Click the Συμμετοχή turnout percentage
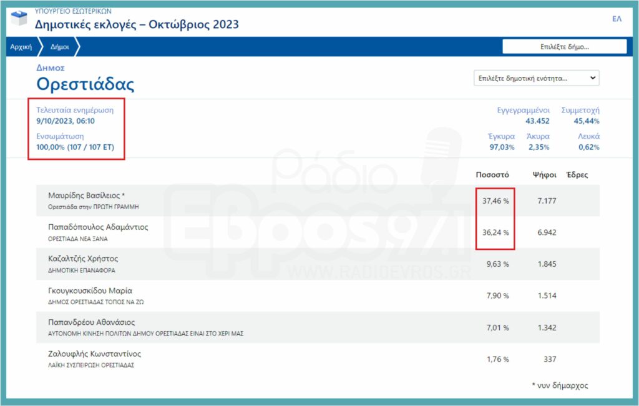Image resolution: width=639 pixels, height=406 pixels. tap(586, 121)
